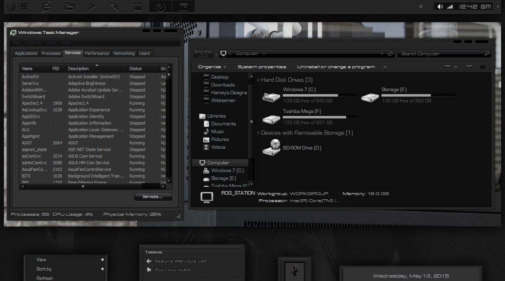Switch to the Networking tab
The height and width of the screenshot is (281, 505).
pyautogui.click(x=124, y=53)
